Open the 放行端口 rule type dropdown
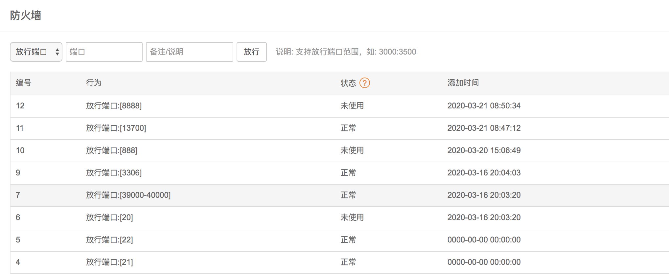 click(x=36, y=52)
